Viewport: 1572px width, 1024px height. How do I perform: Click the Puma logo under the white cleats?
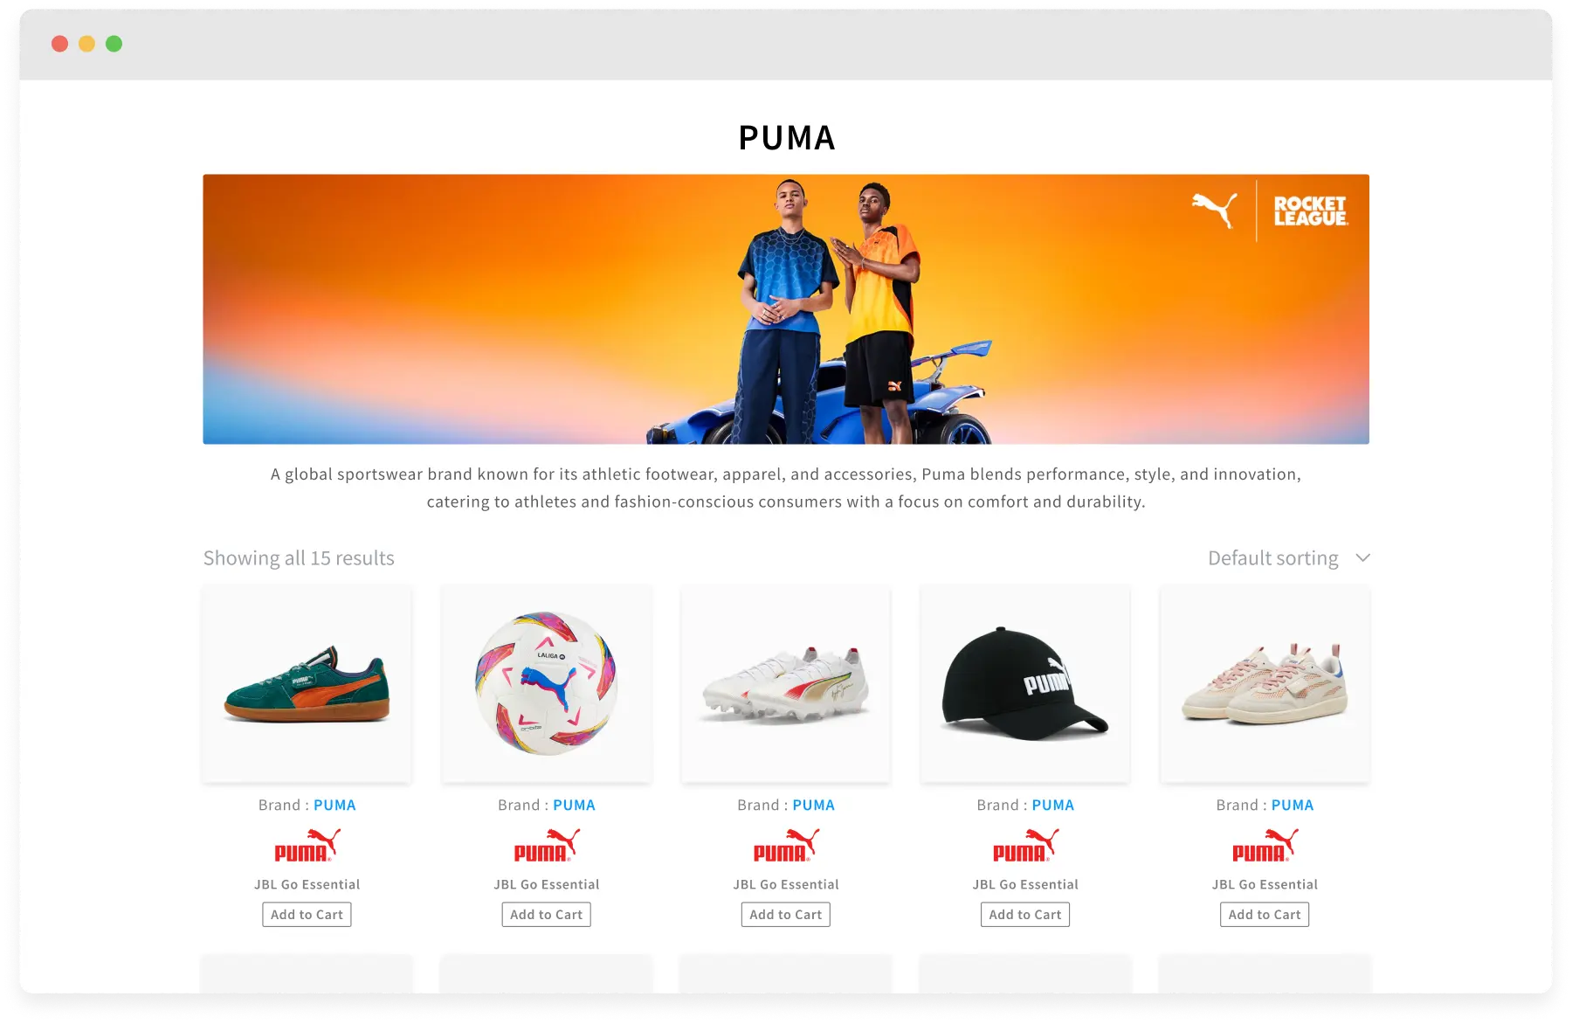pos(786,845)
